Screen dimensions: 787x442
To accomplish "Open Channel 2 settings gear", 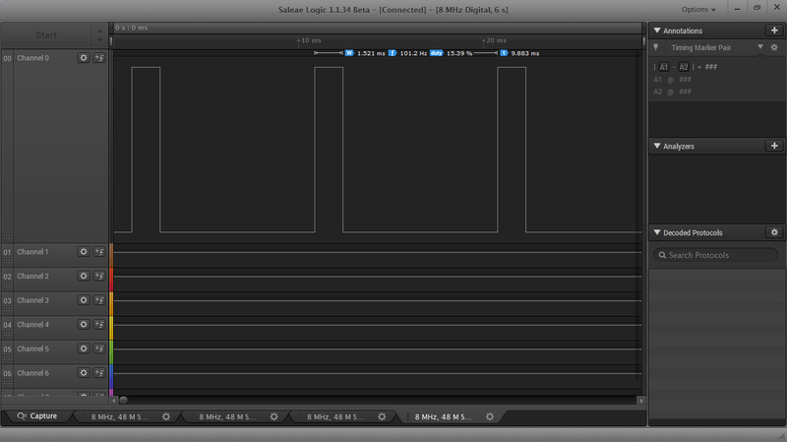I will 84,276.
